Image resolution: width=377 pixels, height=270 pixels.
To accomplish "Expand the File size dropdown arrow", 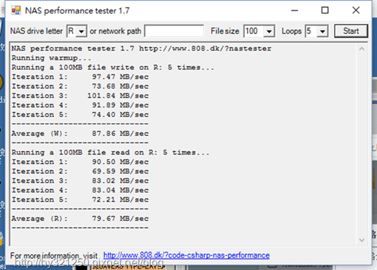I will (269, 31).
